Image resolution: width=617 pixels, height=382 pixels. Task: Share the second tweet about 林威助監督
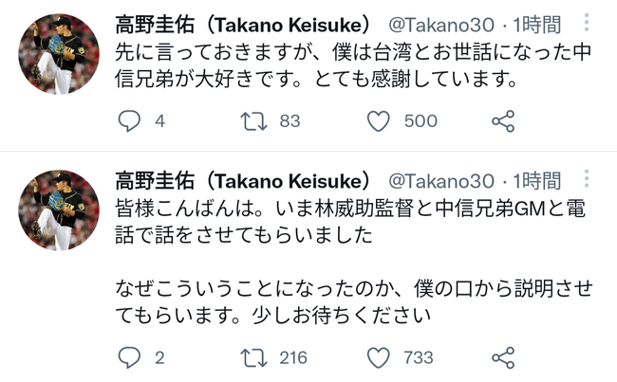click(x=503, y=357)
